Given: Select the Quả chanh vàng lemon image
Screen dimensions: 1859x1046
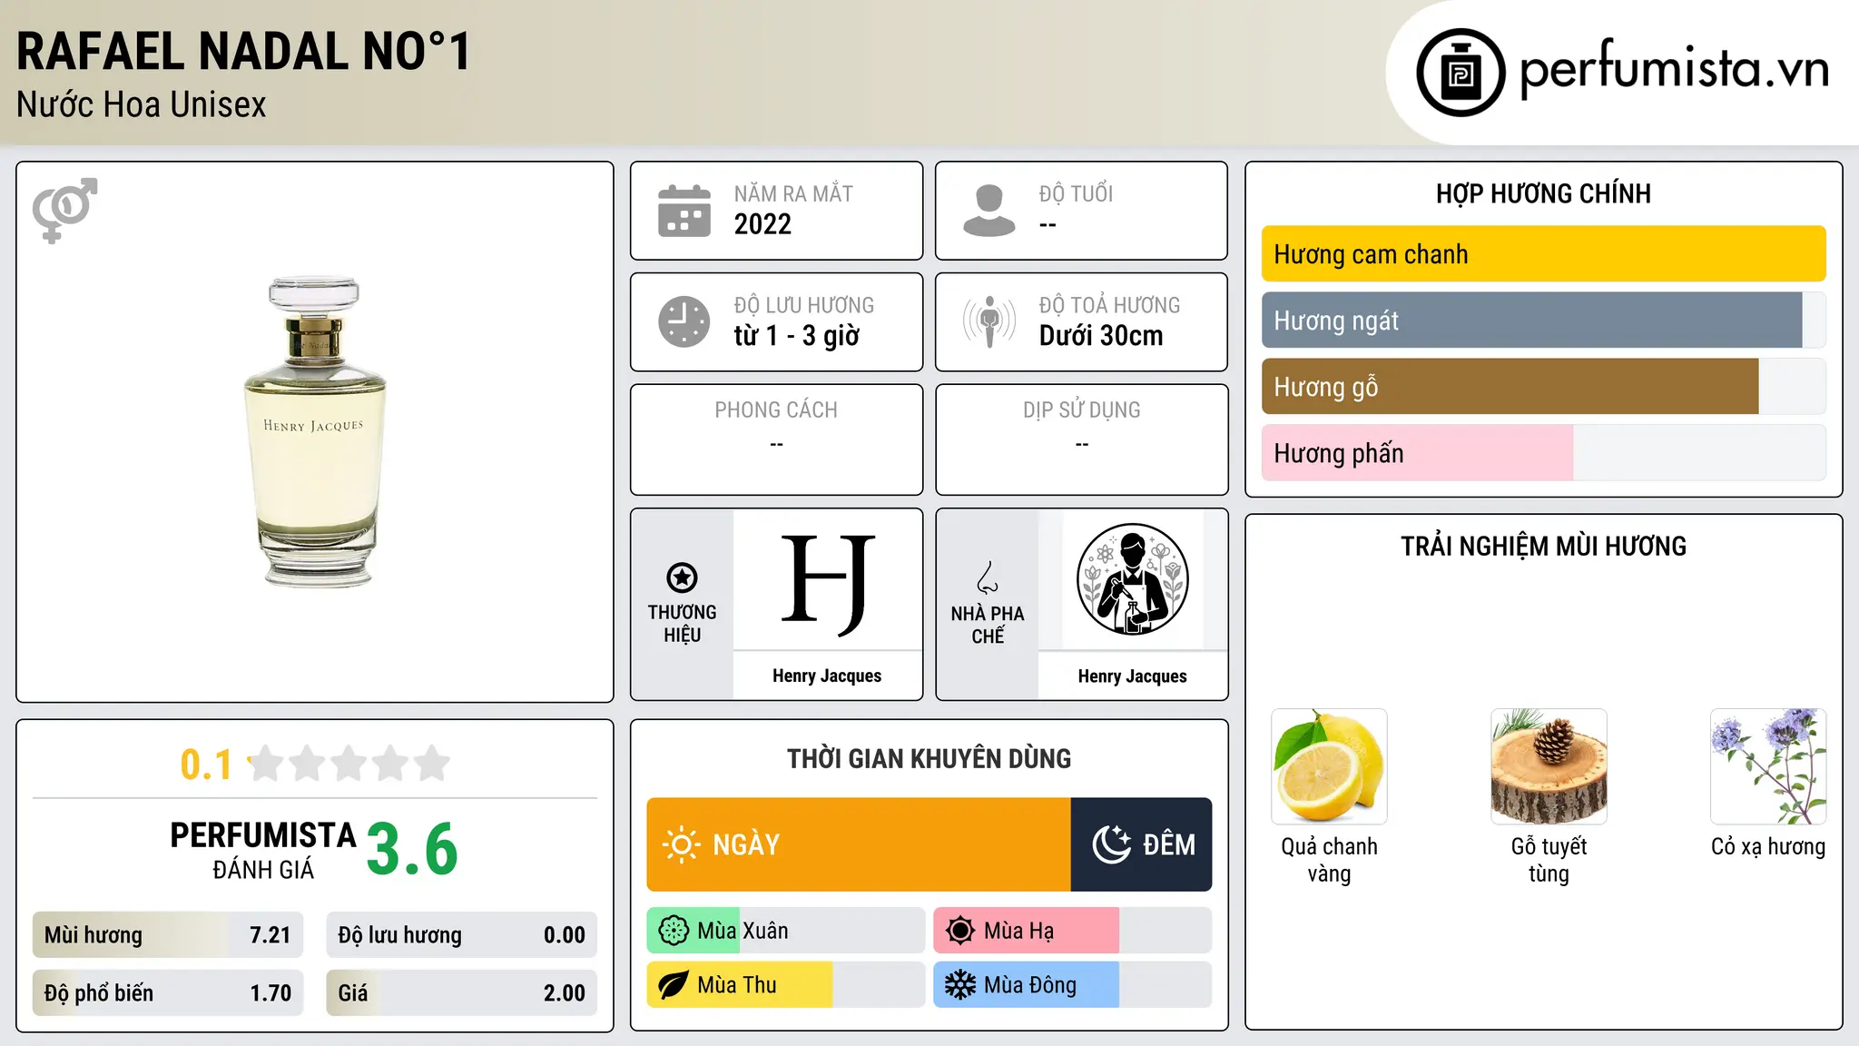Looking at the screenshot, I should pos(1329,766).
